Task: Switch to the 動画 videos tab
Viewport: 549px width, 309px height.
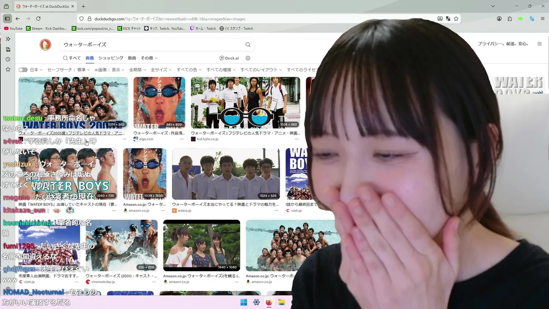Action: [x=132, y=58]
